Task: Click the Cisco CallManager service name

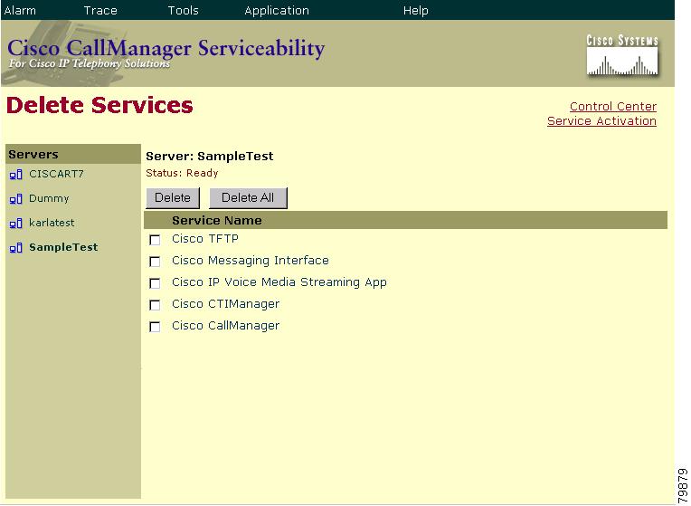Action: [x=225, y=326]
